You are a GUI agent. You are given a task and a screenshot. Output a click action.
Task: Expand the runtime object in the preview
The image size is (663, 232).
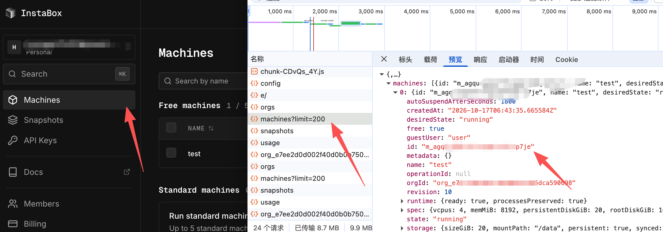tap(402, 201)
